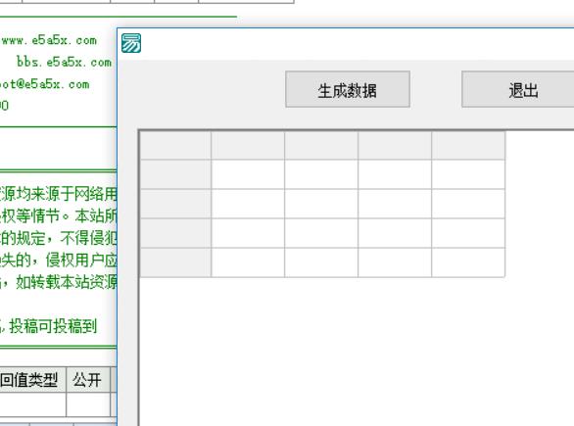
Task: Select the top-left corner header cell of the grid
Action: pyautogui.click(x=175, y=145)
